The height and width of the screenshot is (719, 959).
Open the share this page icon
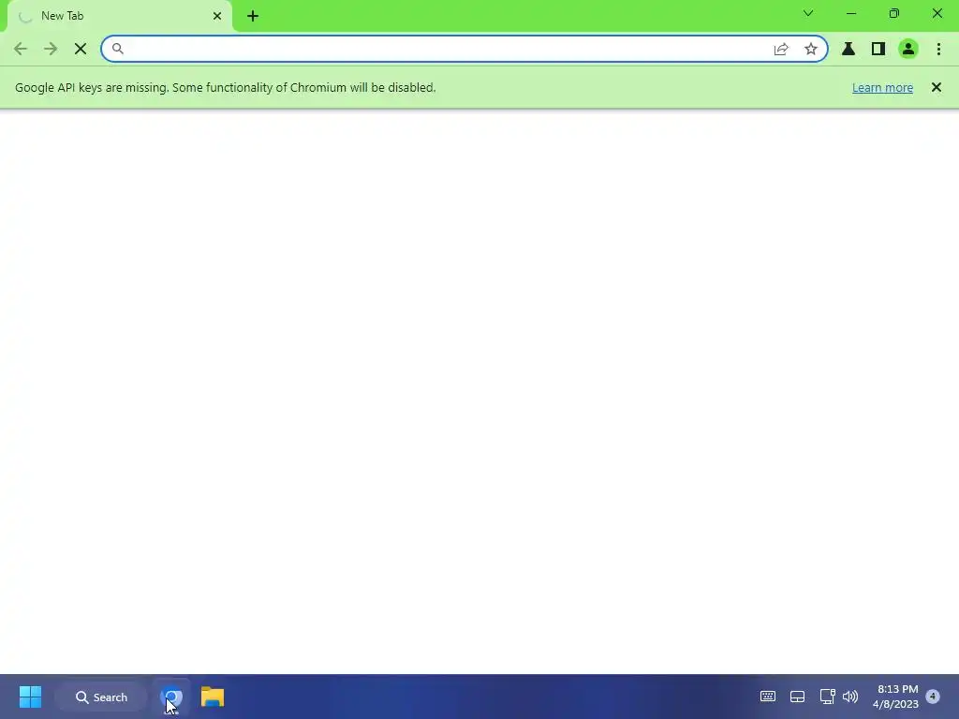781,49
